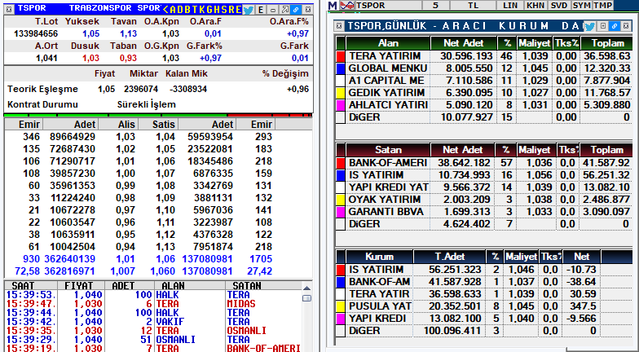
Task: Toggle the blue link icon in TRABZONSPOR title bar
Action: 297,10
